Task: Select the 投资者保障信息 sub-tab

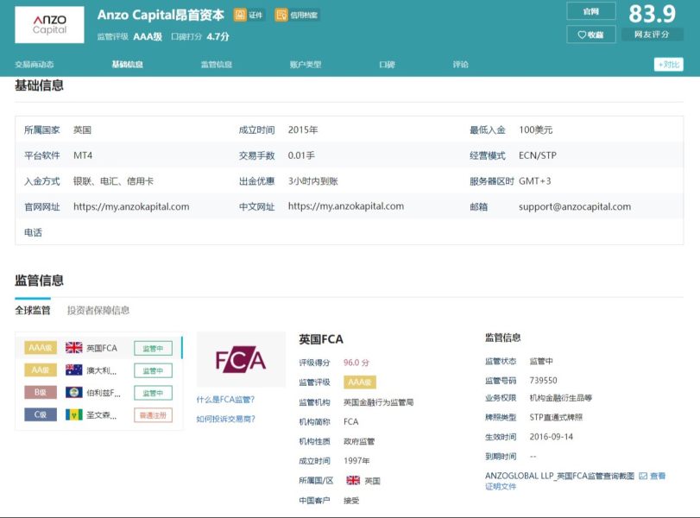Action: coord(98,310)
